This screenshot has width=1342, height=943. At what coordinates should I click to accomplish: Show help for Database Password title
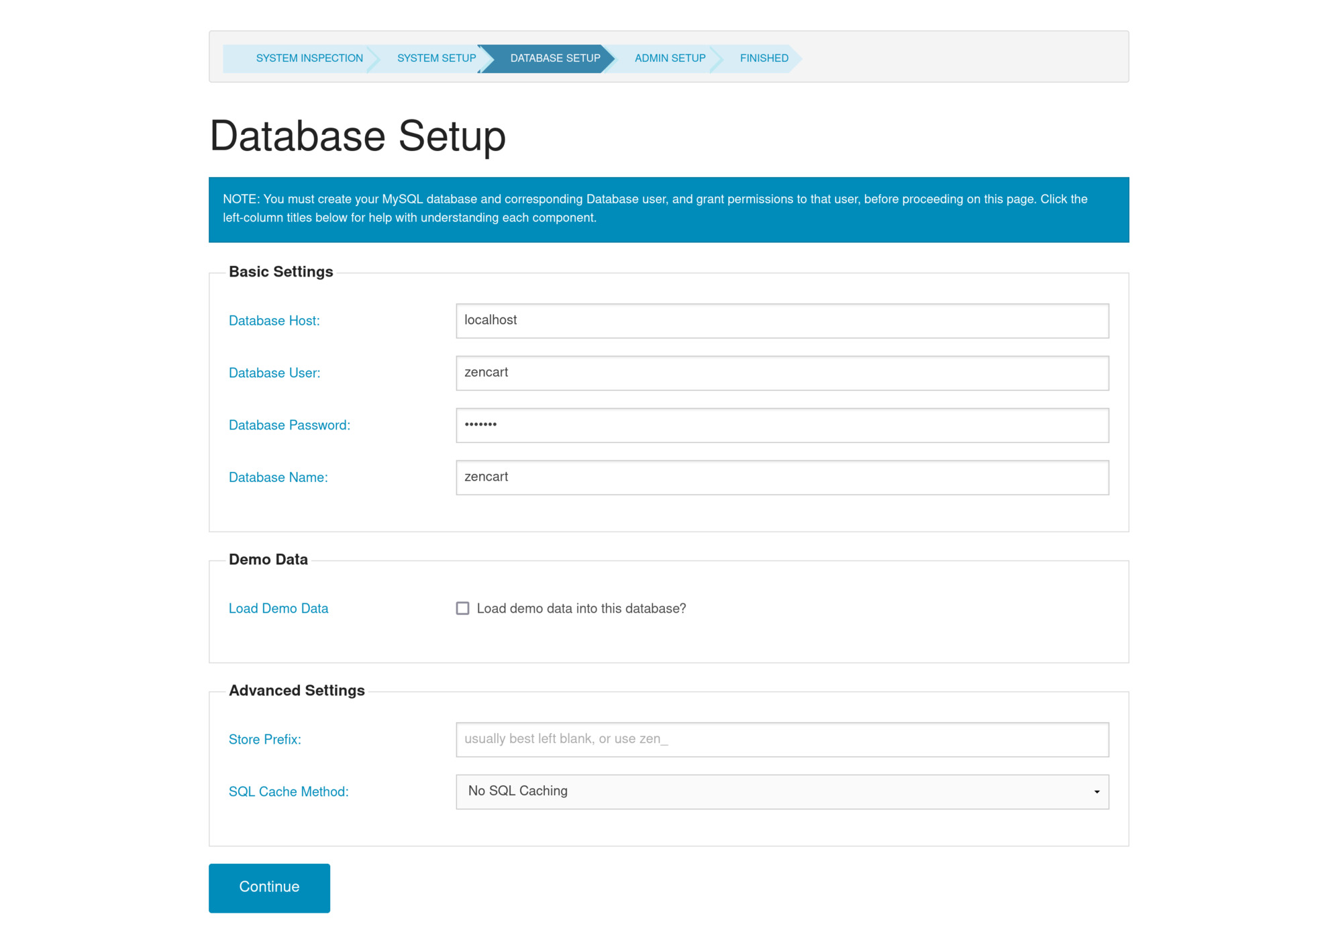289,426
